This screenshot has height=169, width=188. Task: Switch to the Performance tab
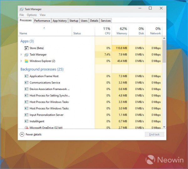coord(42,21)
